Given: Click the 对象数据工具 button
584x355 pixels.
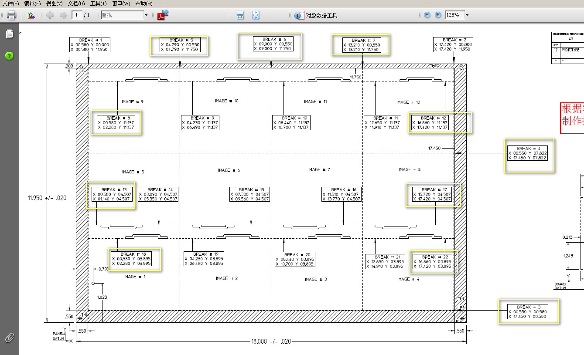Looking at the screenshot, I should [316, 15].
